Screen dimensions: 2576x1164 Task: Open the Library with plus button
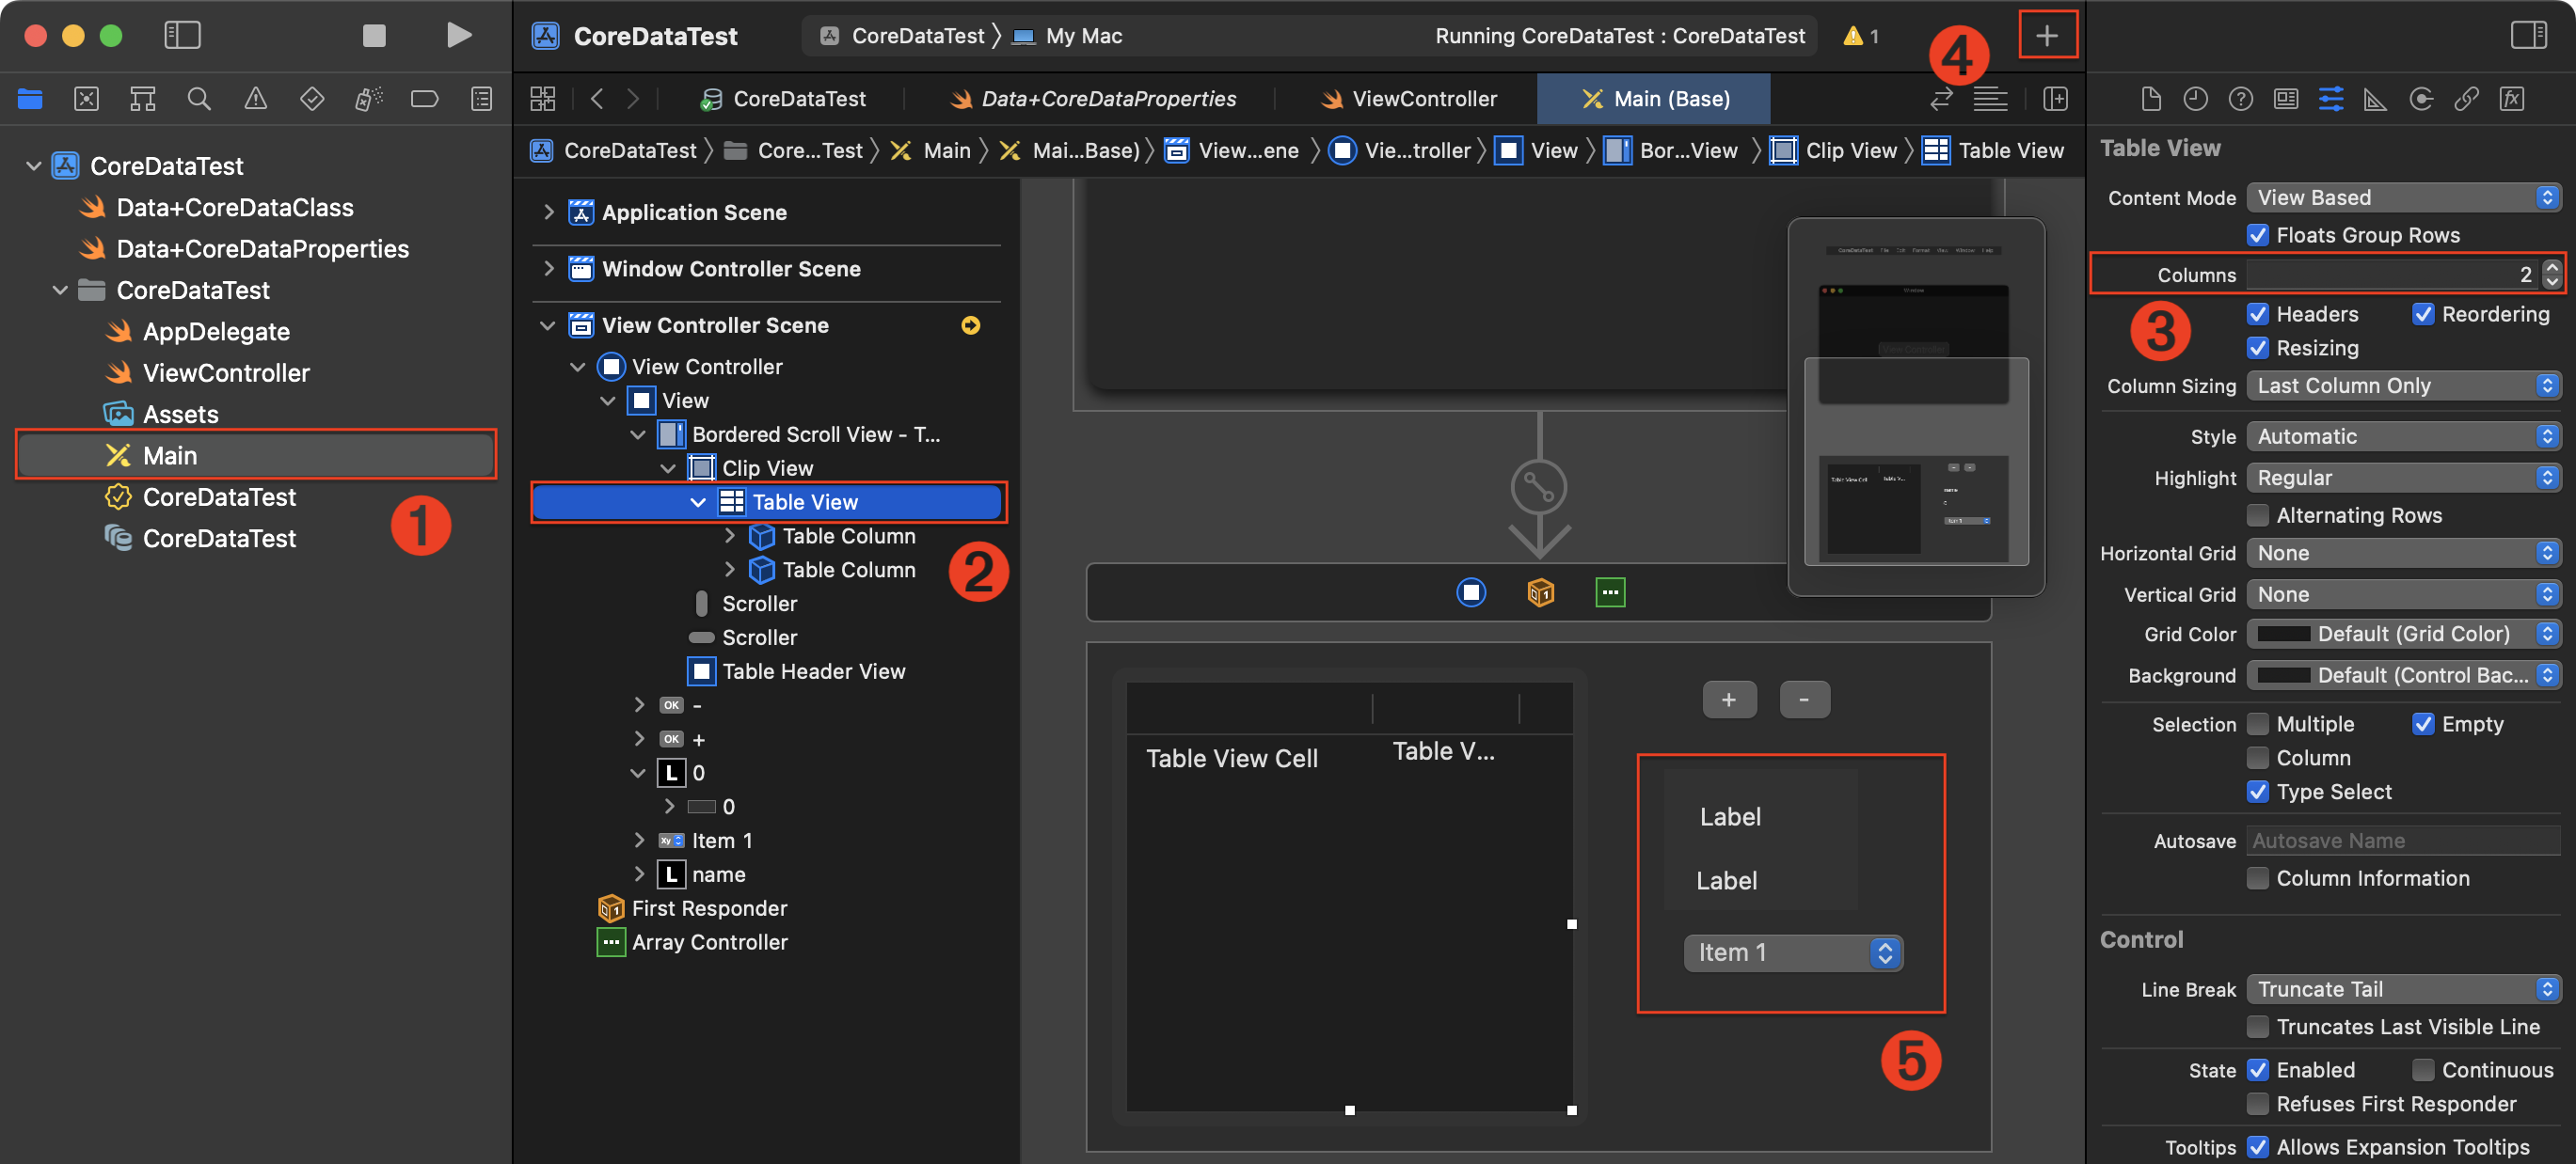2047,35
